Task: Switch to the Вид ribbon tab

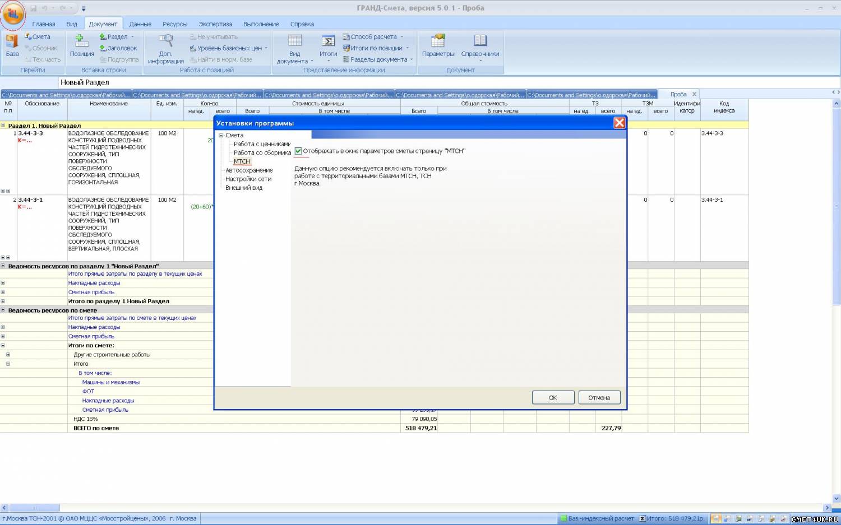Action: (x=72, y=24)
